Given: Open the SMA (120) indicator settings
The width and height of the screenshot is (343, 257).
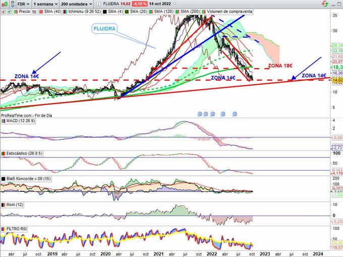Looking at the screenshot, I should tap(163, 12).
